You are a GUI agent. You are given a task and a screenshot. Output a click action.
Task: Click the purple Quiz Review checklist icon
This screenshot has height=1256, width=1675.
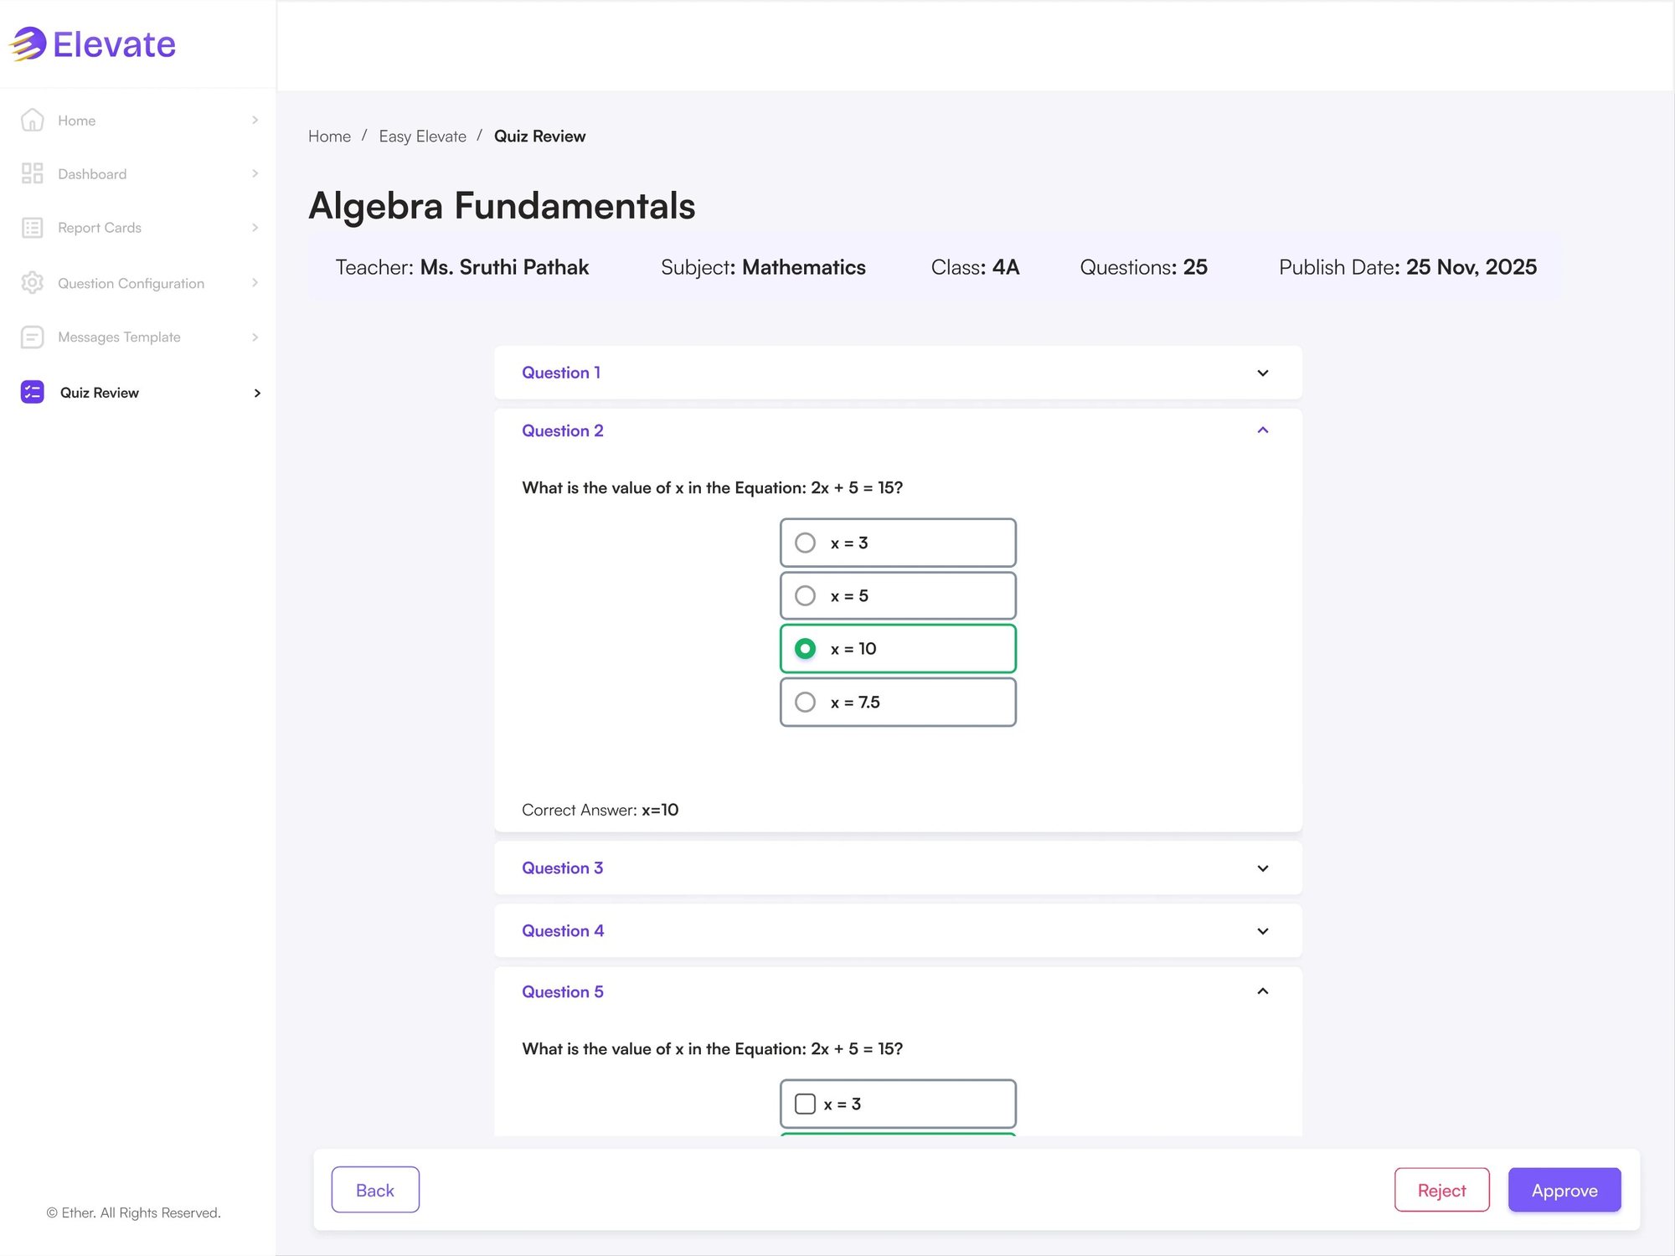coord(32,392)
